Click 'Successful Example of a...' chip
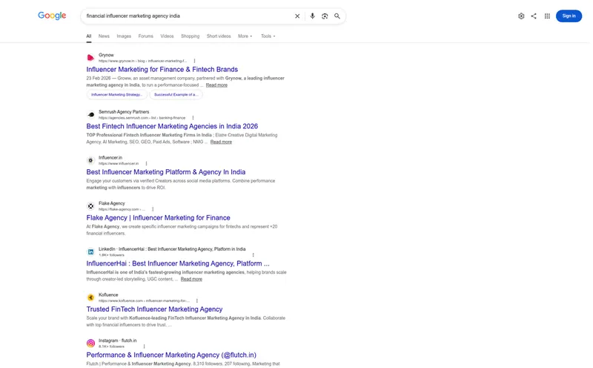Viewport: 593px width, 368px height. tap(176, 95)
